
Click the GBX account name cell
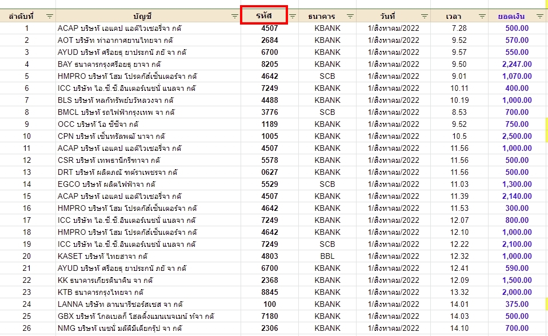[x=148, y=317]
